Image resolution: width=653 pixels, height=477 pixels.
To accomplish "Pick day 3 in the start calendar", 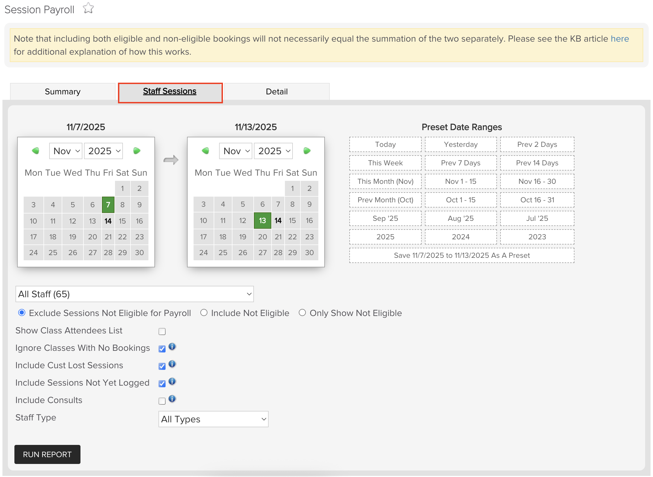I will coord(33,205).
